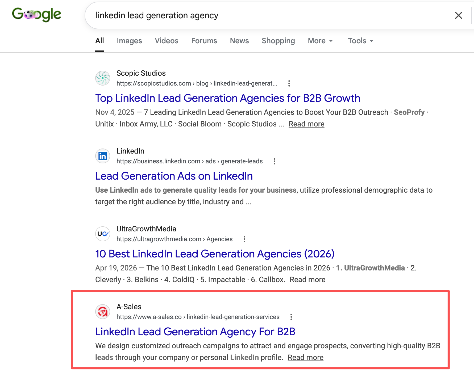This screenshot has width=474, height=373.
Task: Click the UltraGrowthMedia favicon
Action: (103, 234)
